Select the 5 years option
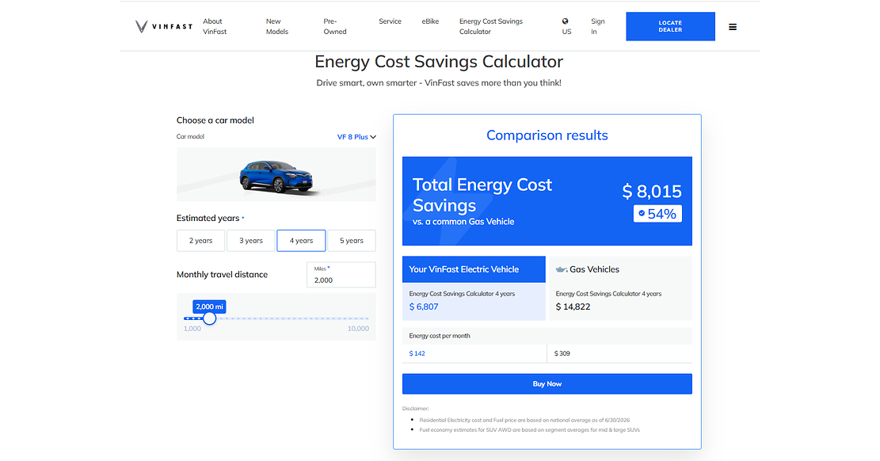Screen dimensions: 880x461 point(352,240)
